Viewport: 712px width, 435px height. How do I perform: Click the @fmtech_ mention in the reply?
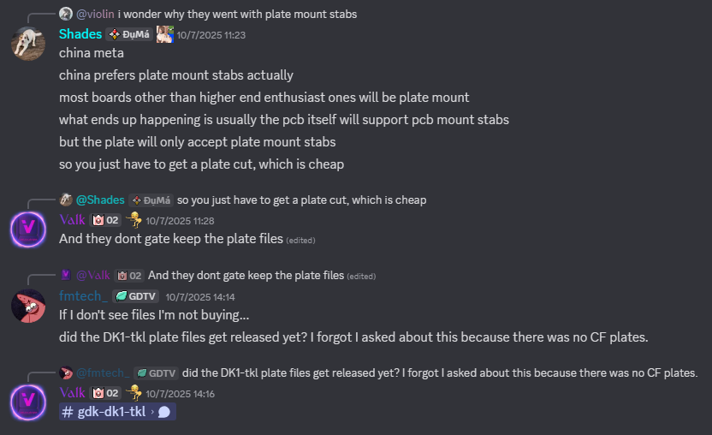click(103, 372)
